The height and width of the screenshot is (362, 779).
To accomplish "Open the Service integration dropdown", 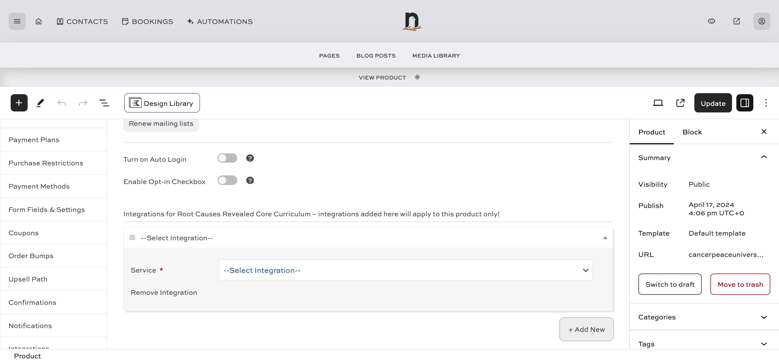I will pyautogui.click(x=405, y=270).
